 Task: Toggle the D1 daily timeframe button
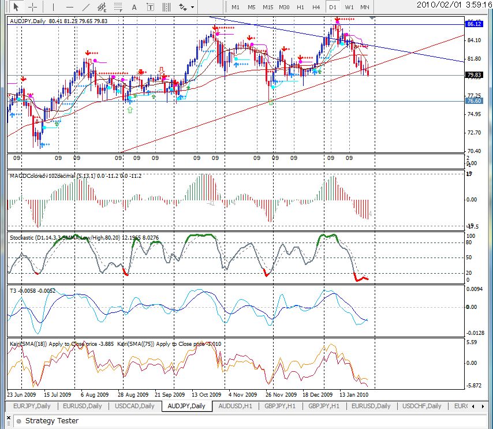pos(333,7)
